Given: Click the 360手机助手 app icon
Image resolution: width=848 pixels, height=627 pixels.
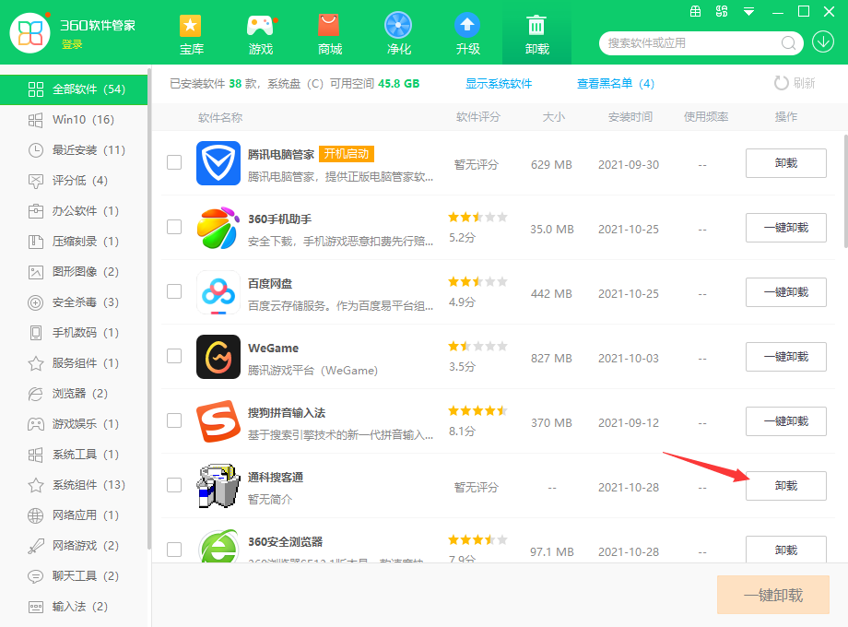Looking at the screenshot, I should (x=218, y=227).
